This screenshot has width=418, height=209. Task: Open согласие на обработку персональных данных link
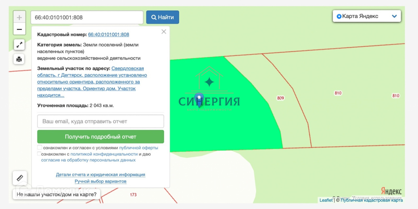[88, 160]
